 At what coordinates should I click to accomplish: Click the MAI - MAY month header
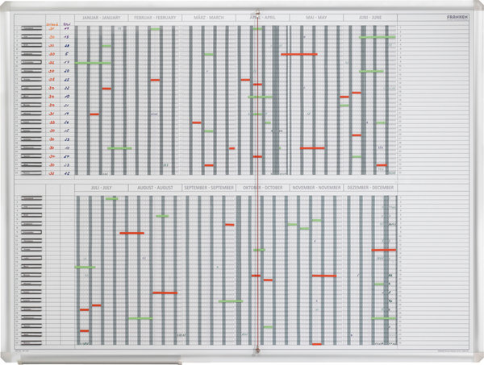316,17
